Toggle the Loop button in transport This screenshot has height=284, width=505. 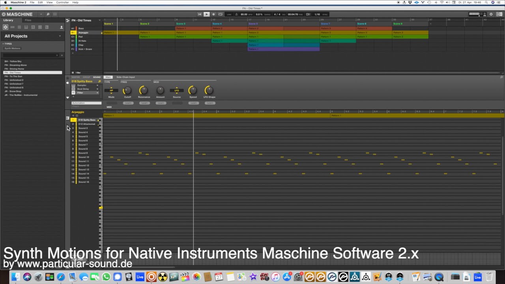point(221,14)
